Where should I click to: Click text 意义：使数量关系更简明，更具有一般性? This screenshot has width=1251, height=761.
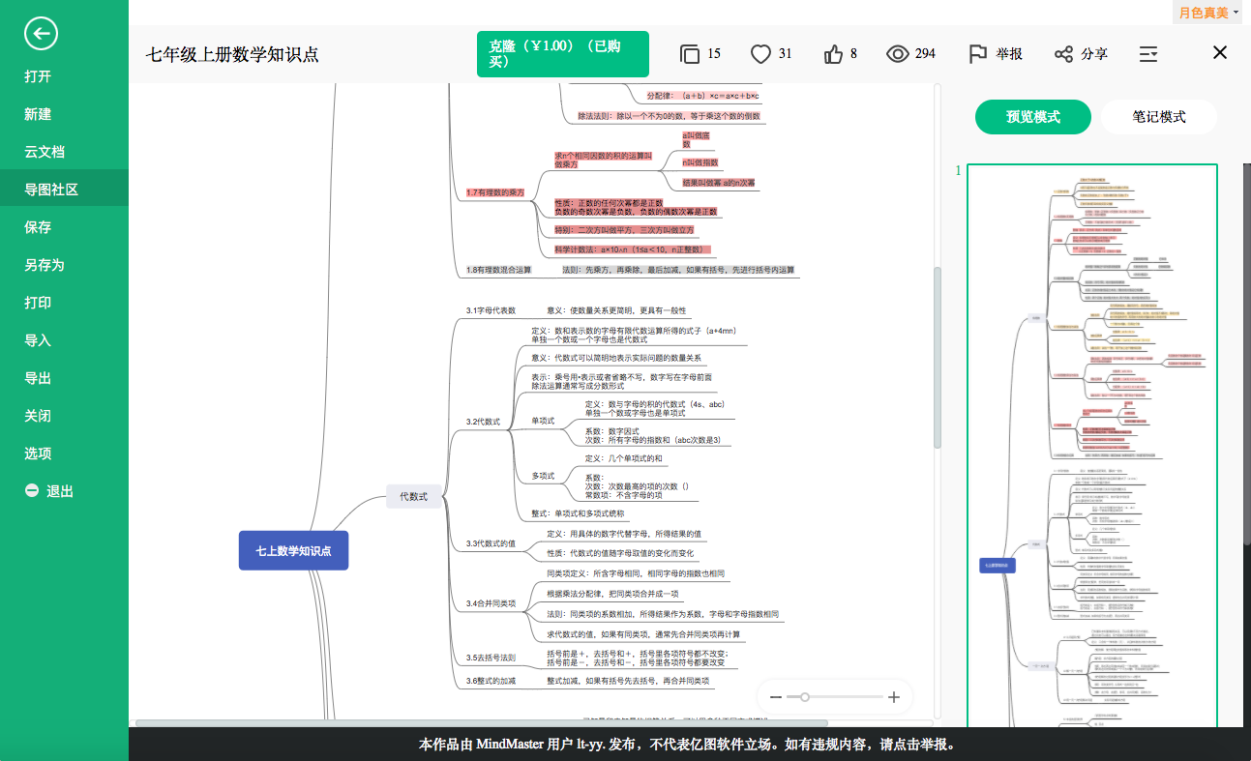pos(616,310)
